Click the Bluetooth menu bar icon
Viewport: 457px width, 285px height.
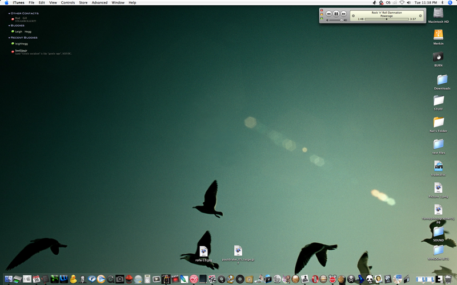(442, 3)
